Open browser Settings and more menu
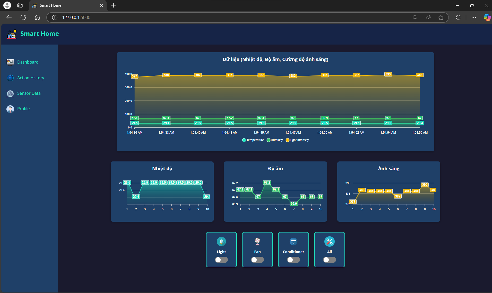The height and width of the screenshot is (293, 492). tap(474, 18)
